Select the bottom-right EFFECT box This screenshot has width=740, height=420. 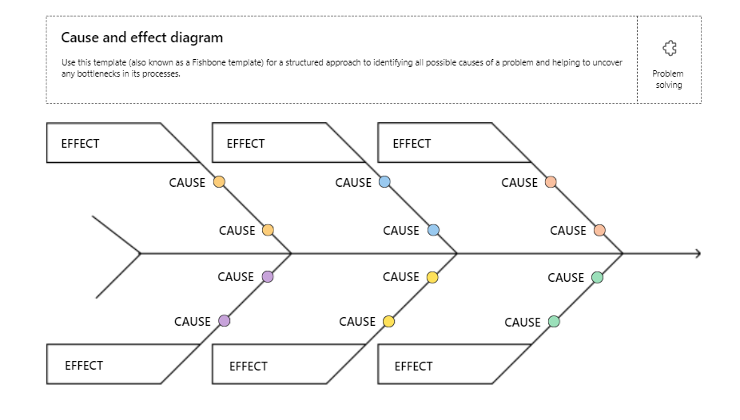click(x=438, y=366)
